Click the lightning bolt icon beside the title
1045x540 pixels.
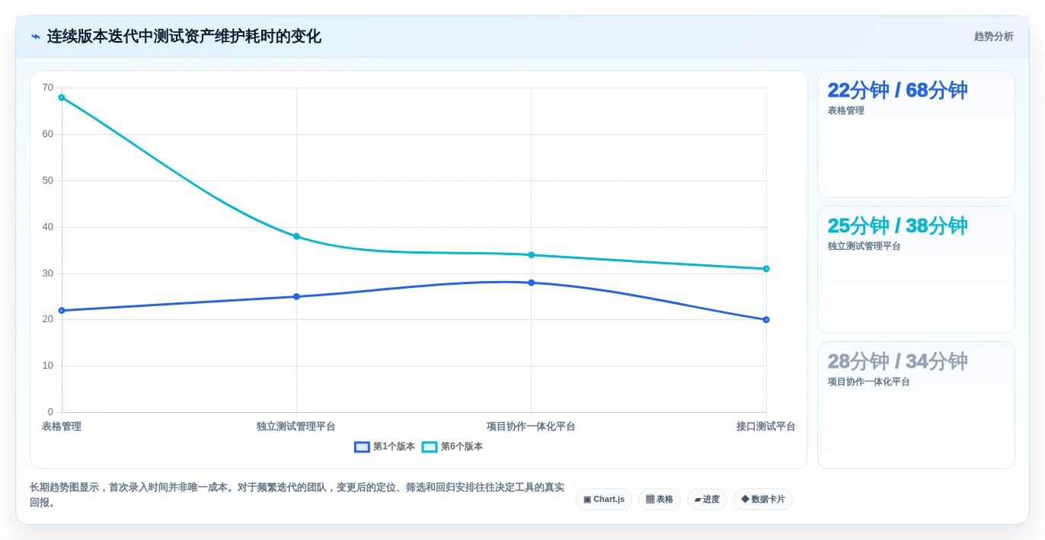36,37
